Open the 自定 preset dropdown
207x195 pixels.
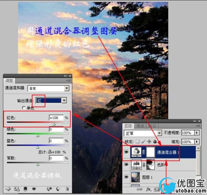66,88
